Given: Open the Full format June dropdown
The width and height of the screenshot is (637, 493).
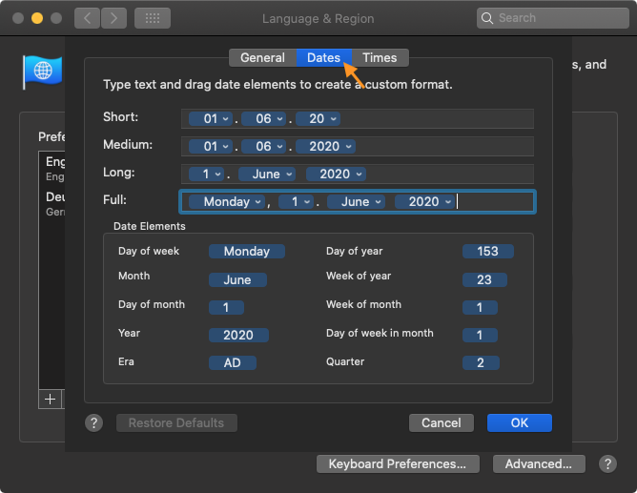Looking at the screenshot, I should (356, 201).
